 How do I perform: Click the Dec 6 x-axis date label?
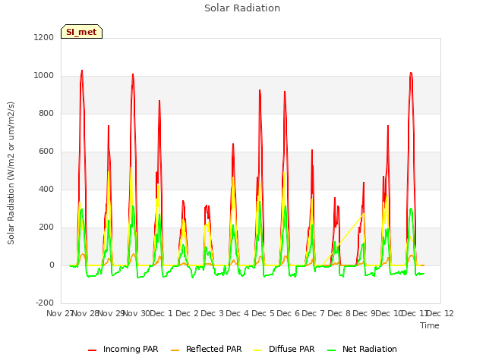288,313
